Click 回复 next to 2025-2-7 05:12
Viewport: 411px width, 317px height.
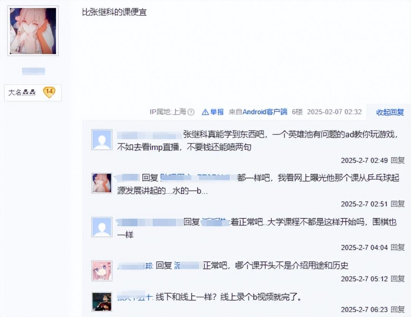click(398, 279)
